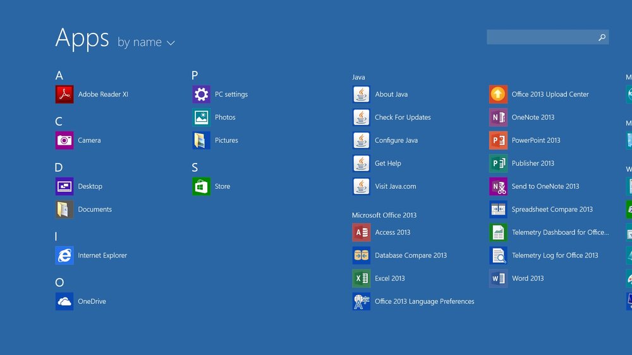Launch the OneNote 2013 icon
632x355 pixels.
(x=498, y=117)
